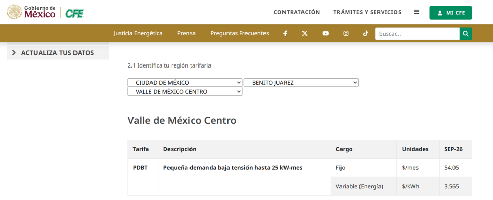Open the Facebook icon link
The image size is (493, 200).
click(285, 33)
